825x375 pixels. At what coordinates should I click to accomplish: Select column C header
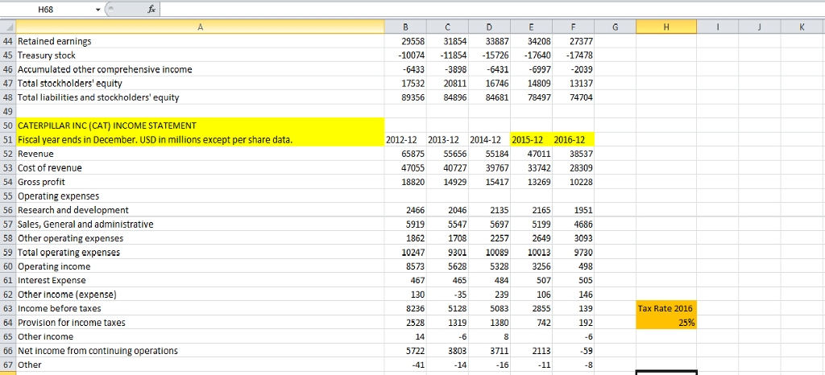click(448, 27)
